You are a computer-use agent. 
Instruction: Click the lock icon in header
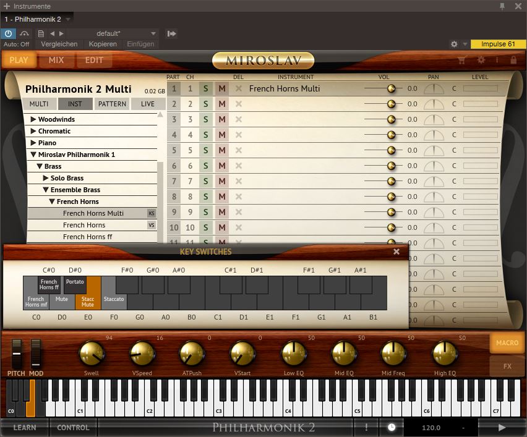(513, 60)
